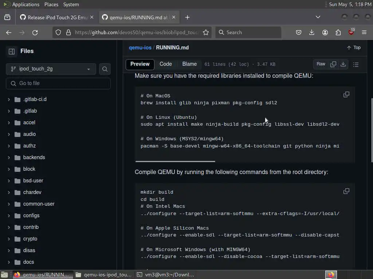Click the Firefox icon in bottom panel tray
The image size is (373, 279).
331,275
